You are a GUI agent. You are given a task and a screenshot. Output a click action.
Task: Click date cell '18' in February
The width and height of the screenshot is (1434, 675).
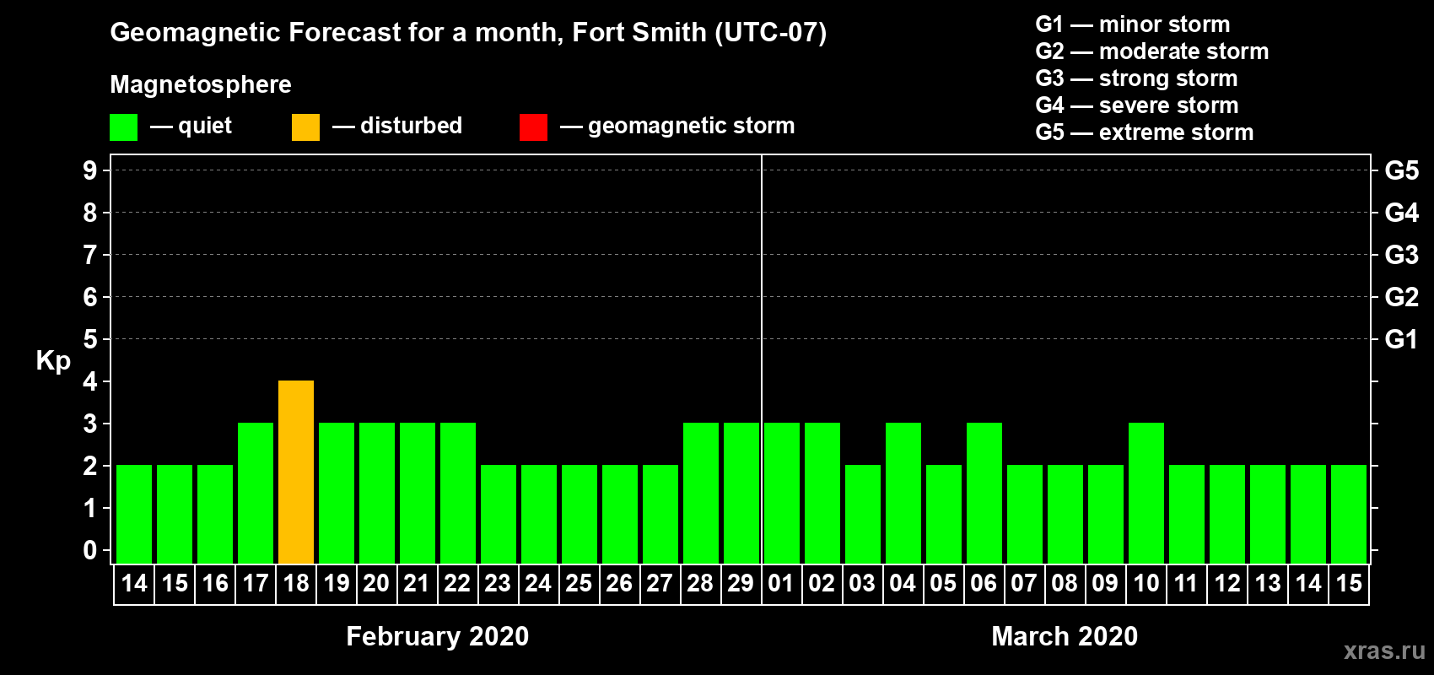296,584
